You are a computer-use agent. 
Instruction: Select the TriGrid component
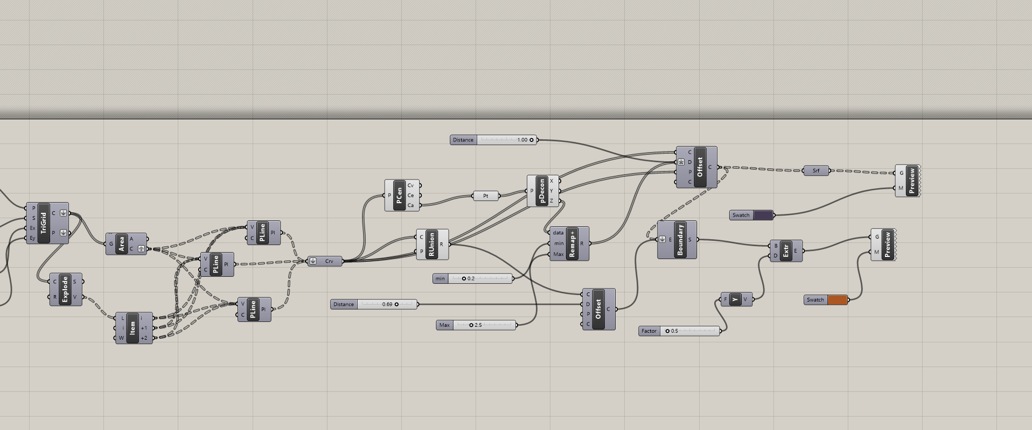pos(44,223)
